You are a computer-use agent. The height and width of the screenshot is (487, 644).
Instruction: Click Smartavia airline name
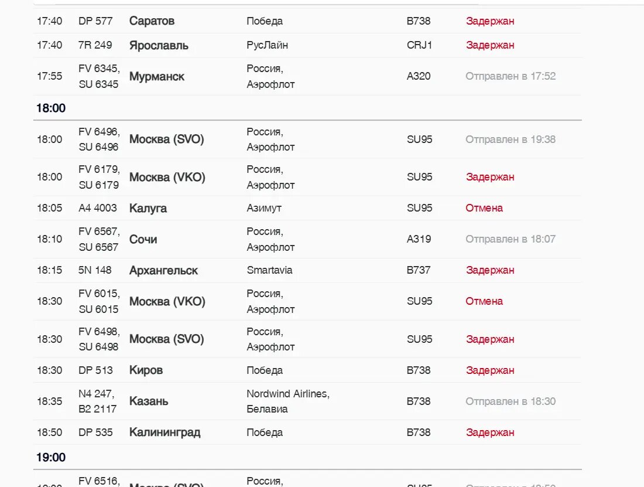[269, 270]
